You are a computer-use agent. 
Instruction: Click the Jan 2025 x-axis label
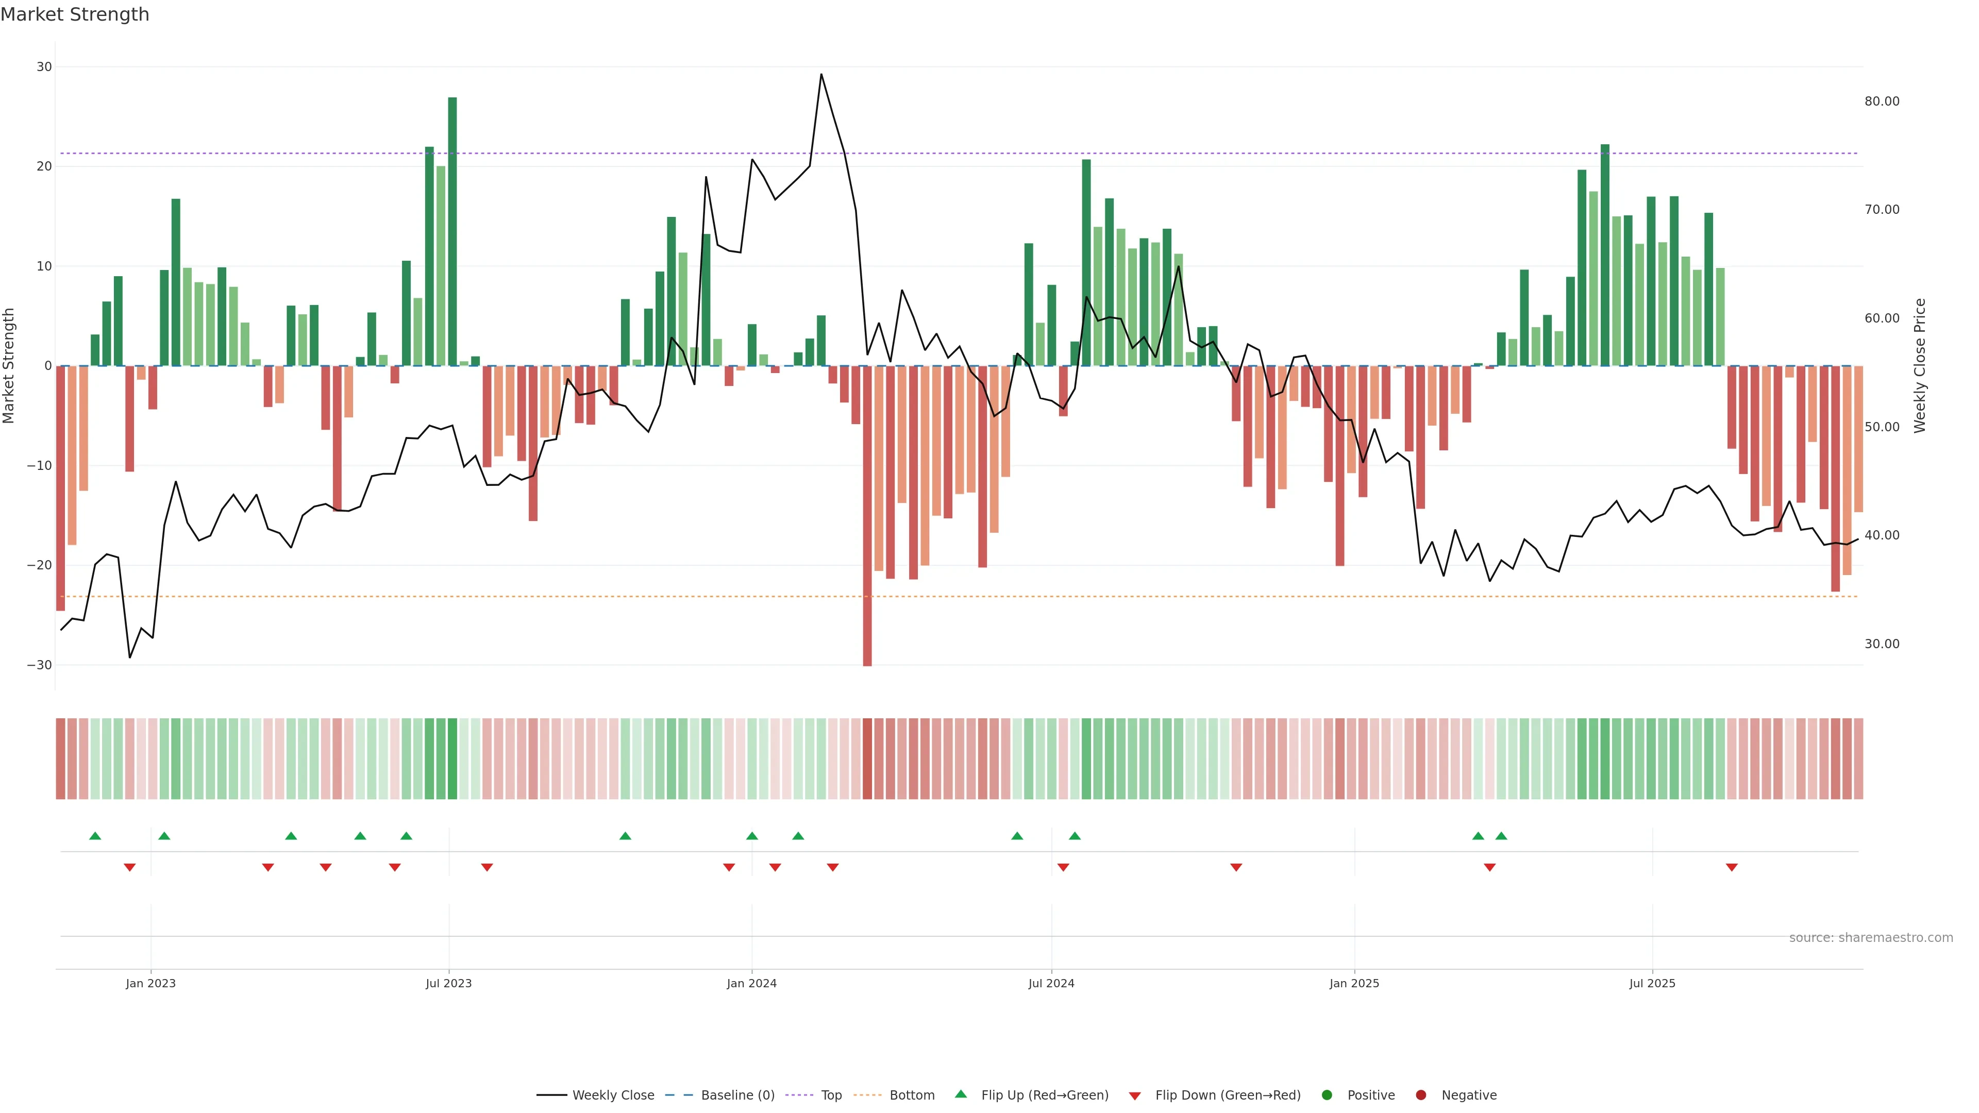pyautogui.click(x=1354, y=983)
